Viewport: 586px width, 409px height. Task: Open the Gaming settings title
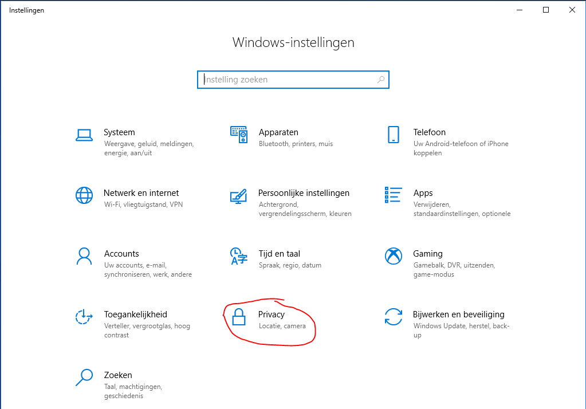428,254
